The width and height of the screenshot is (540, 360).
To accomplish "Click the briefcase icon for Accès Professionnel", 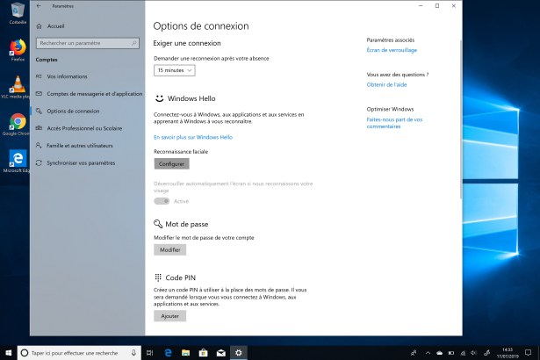I will (x=39, y=128).
